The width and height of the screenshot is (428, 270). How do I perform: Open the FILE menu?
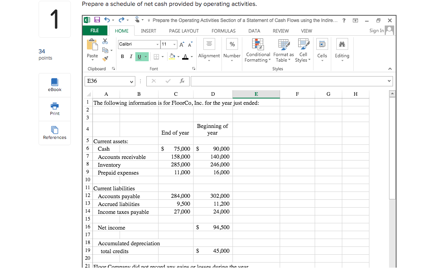click(94, 30)
